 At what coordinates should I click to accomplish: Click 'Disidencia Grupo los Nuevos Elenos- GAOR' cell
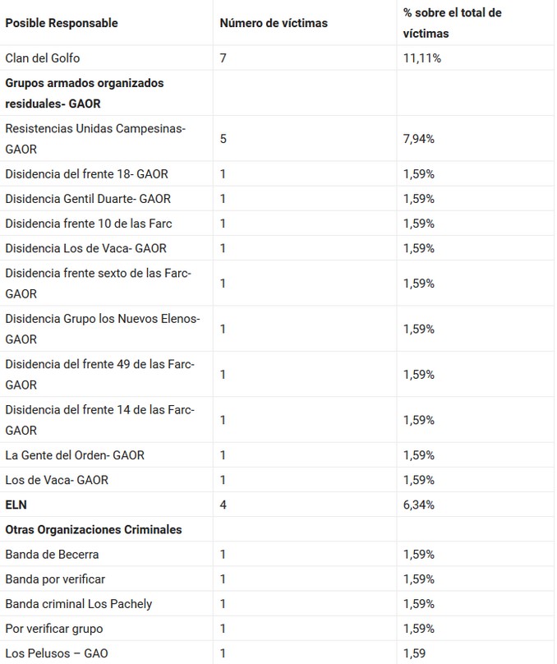[x=103, y=329]
